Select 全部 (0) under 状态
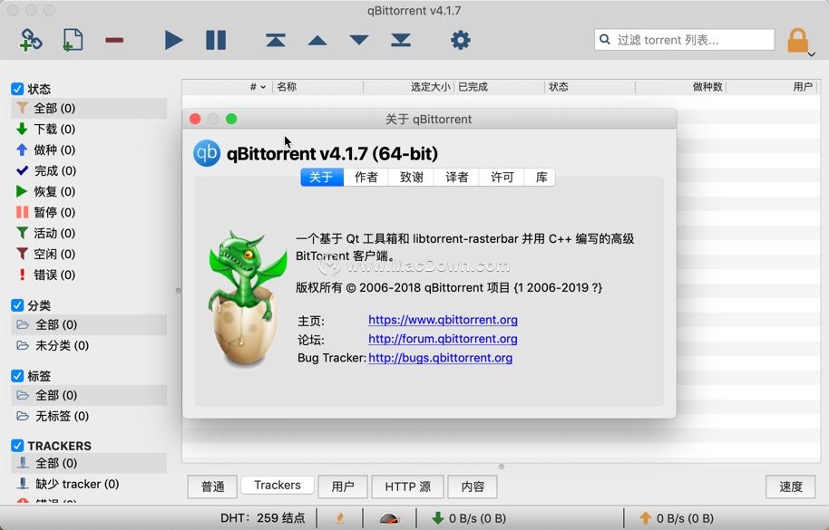 click(89, 108)
